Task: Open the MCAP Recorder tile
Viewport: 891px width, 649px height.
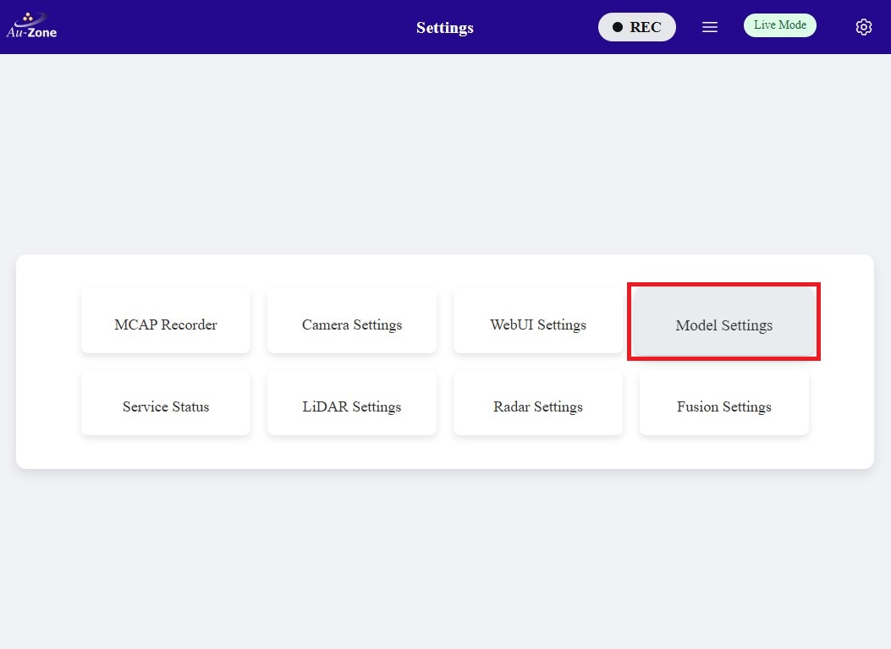Action: point(166,324)
